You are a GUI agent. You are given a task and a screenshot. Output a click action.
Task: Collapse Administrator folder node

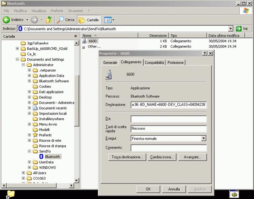23,65
